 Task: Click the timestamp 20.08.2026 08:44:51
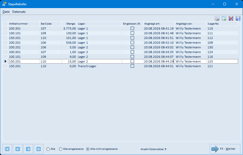point(159,66)
